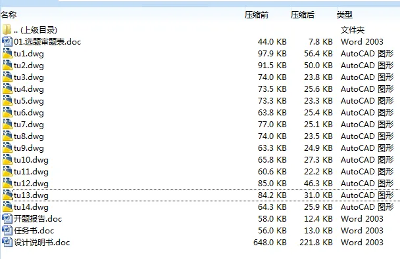Click the tu8.dwg AutoCAD file icon

point(7,136)
